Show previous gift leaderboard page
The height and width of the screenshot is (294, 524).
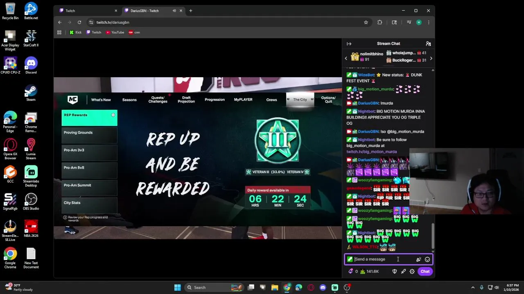(346, 58)
